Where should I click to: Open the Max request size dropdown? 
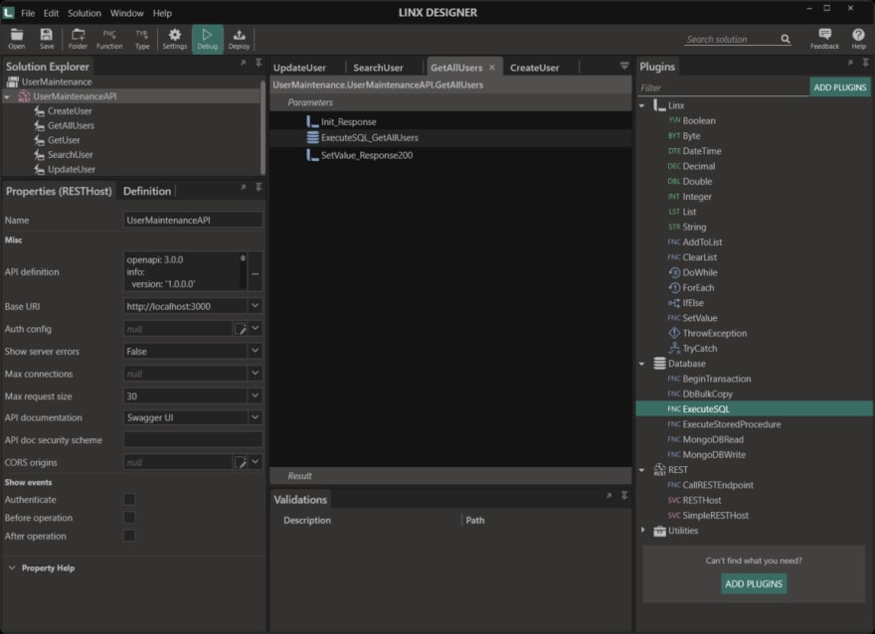pos(255,396)
